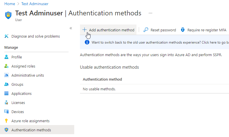Click the Authentication method column header
The width and height of the screenshot is (229, 137).
click(x=103, y=79)
